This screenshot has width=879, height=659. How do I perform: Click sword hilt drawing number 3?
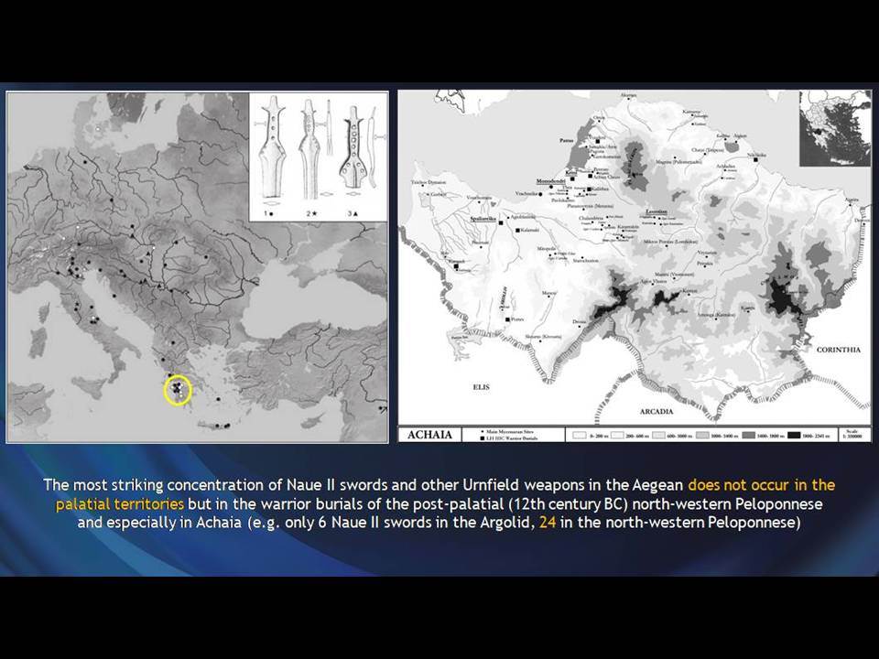click(x=354, y=146)
